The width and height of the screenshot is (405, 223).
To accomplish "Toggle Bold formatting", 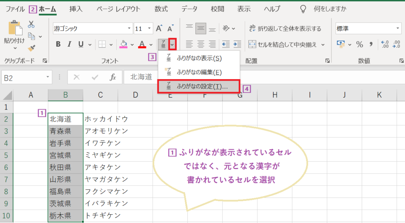I will pos(58,44).
